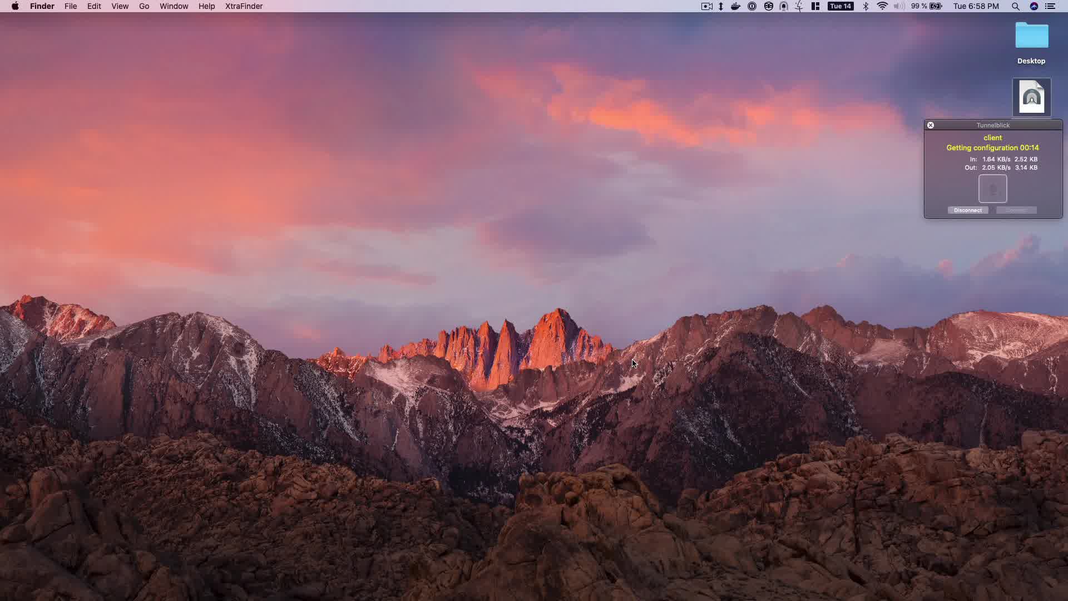Click the 1Password menu bar icon
This screenshot has width=1068, height=601.
(752, 6)
